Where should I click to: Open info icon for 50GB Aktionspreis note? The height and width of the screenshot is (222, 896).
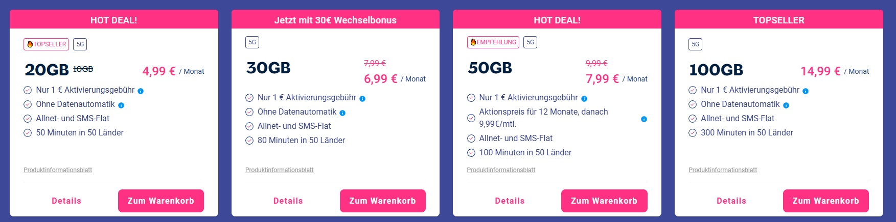[644, 119]
